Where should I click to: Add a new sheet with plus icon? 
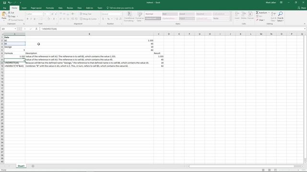[x=33, y=166]
